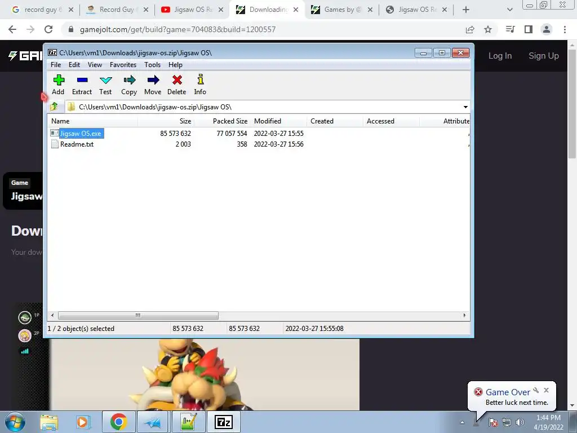This screenshot has height=433, width=577.
Task: Click the 85 573 632 size cell
Action: tap(176, 133)
